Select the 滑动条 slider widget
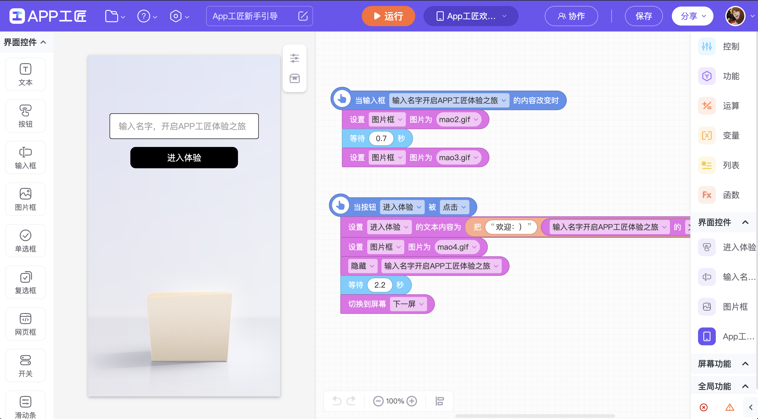The height and width of the screenshot is (419, 758). [26, 406]
